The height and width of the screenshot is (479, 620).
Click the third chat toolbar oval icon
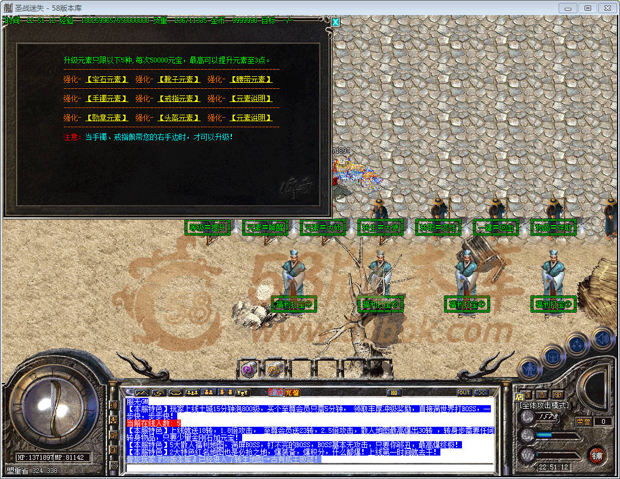pos(175,393)
